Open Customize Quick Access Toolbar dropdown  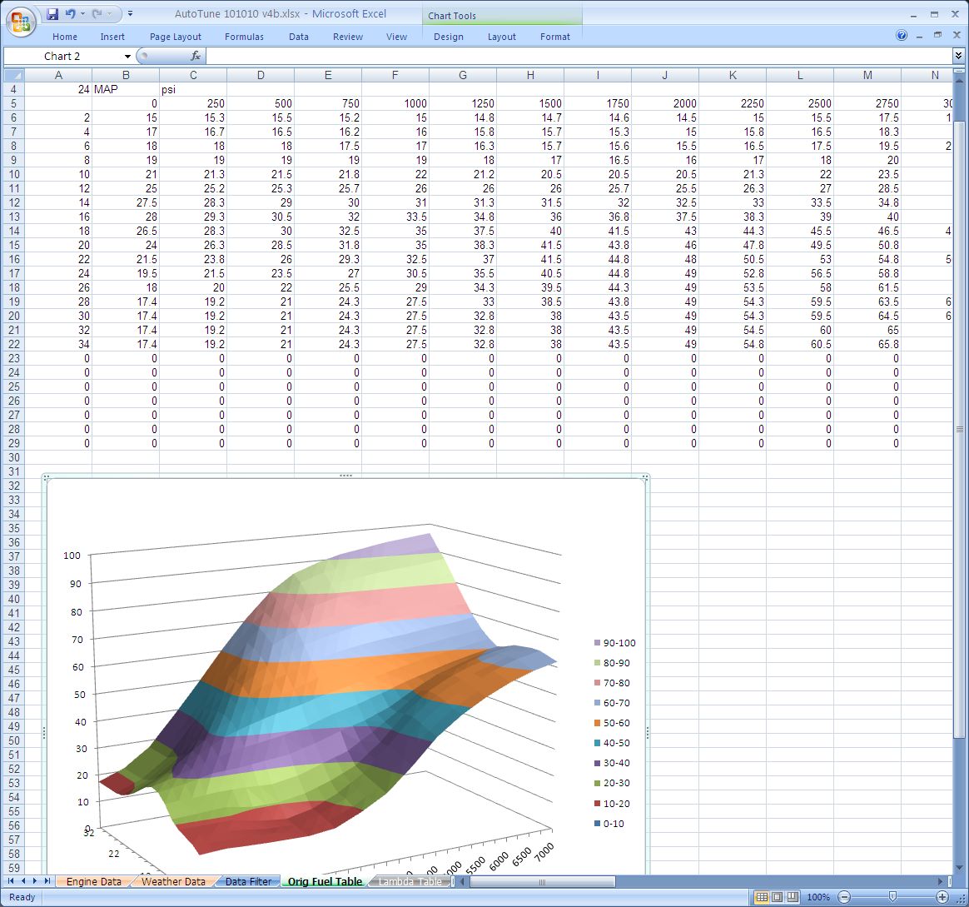(131, 14)
